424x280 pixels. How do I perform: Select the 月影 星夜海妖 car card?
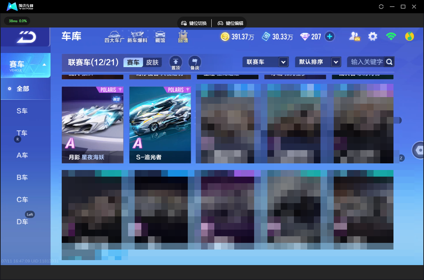93,125
